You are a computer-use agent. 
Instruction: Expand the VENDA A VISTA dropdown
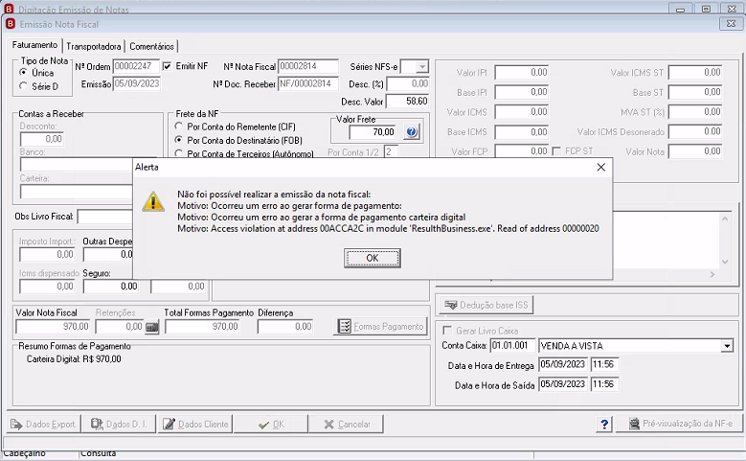click(x=727, y=346)
